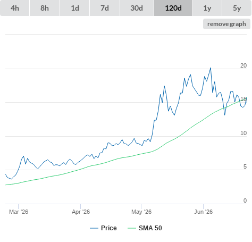Click the Jun '26 axis label
Image resolution: width=252 pixels, height=242 pixels.
pyautogui.click(x=203, y=212)
